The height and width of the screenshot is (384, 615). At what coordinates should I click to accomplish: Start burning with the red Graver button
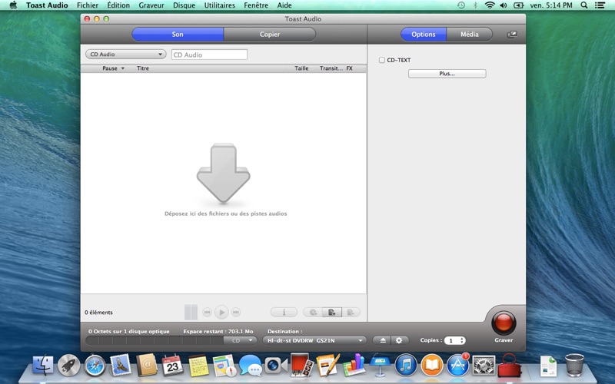click(504, 323)
